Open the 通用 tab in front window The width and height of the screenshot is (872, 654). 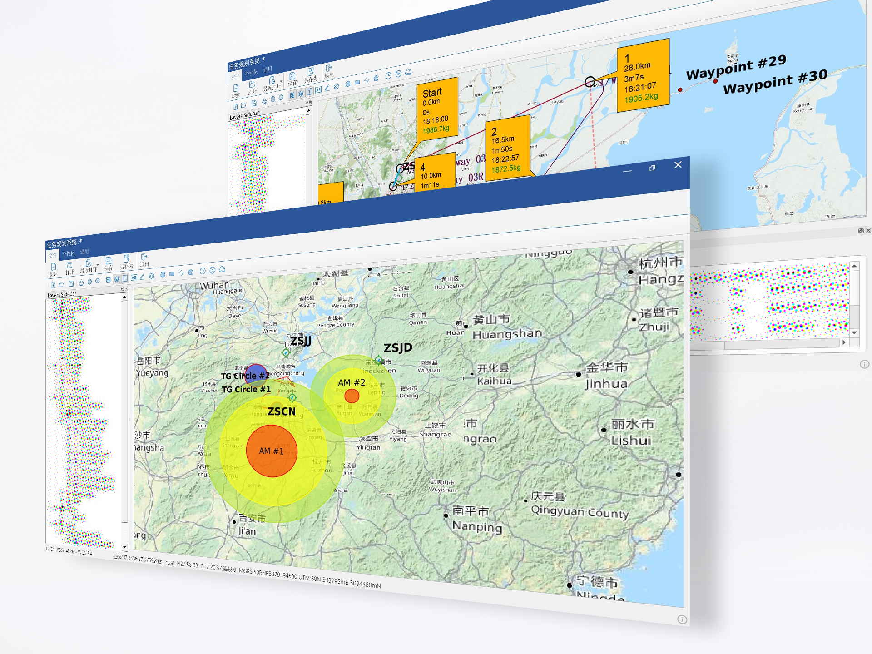84,252
